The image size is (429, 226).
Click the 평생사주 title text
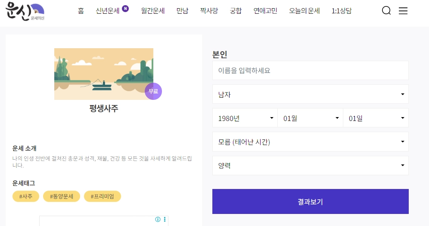coord(104,108)
